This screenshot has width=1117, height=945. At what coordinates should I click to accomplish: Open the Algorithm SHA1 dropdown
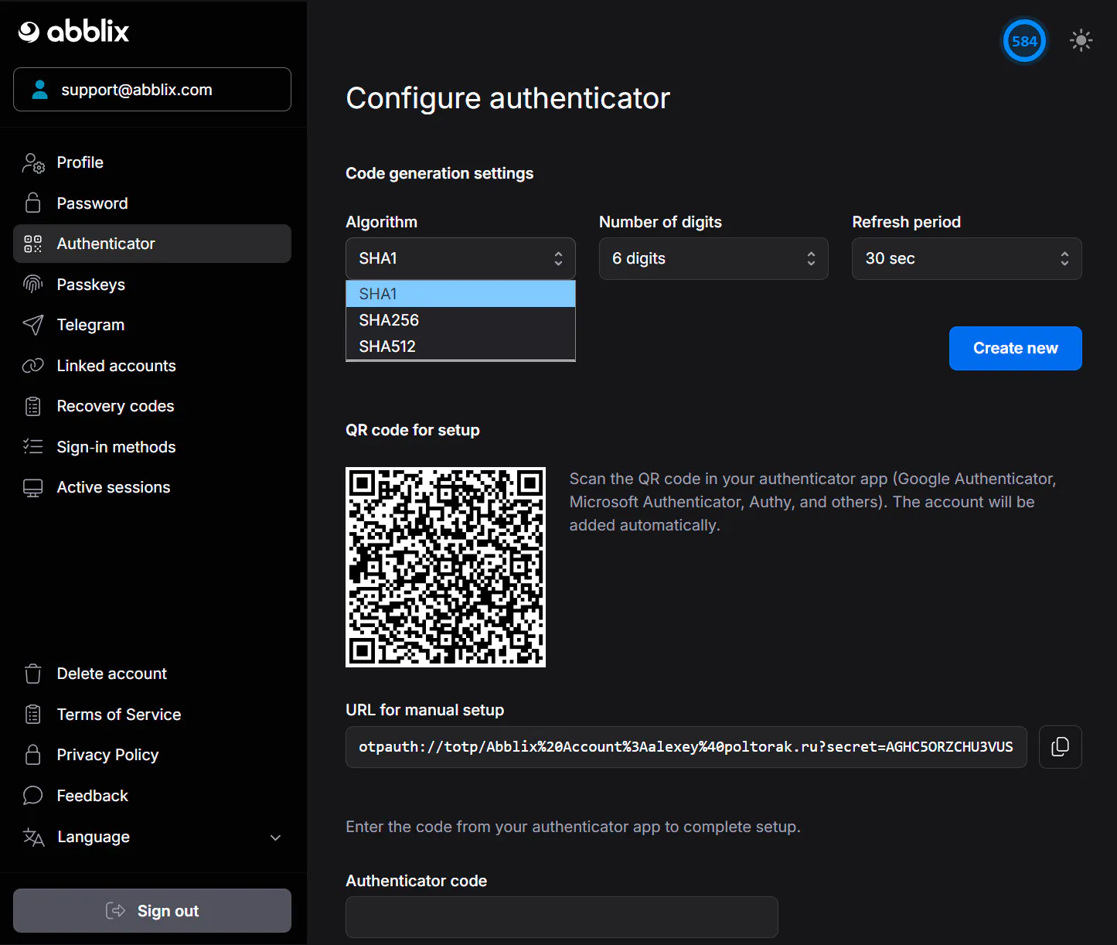click(461, 258)
